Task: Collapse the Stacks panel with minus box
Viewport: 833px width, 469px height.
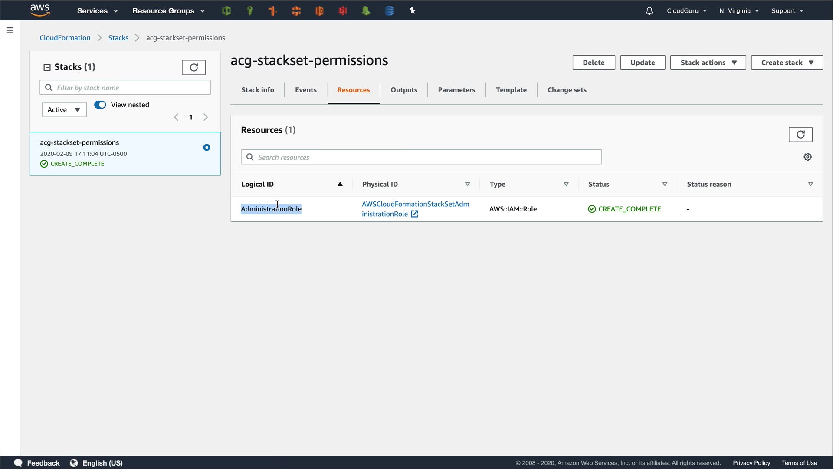Action: point(47,67)
